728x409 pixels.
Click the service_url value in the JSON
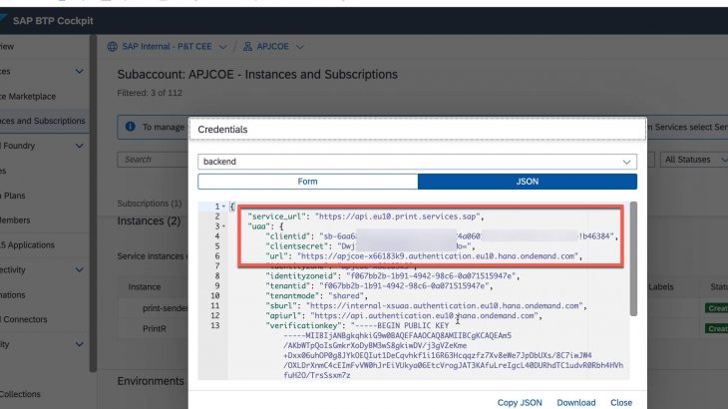[x=399, y=216]
